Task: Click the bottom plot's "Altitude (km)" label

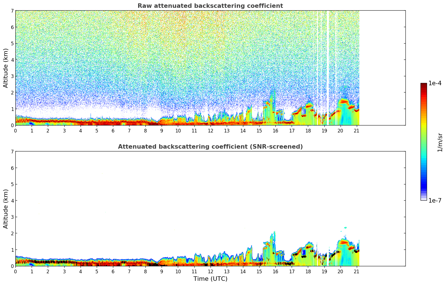Action: pyautogui.click(x=6, y=209)
